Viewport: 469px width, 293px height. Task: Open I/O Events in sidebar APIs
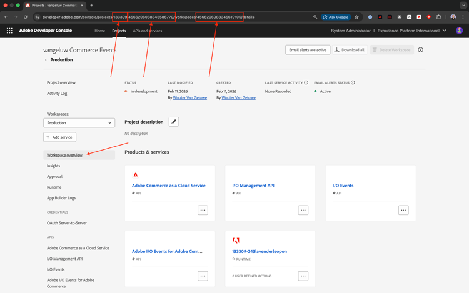click(x=56, y=269)
